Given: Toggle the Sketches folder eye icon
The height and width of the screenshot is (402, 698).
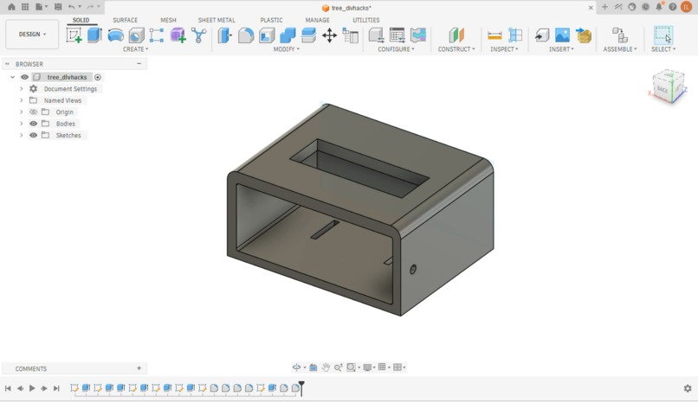Looking at the screenshot, I should pyautogui.click(x=34, y=135).
